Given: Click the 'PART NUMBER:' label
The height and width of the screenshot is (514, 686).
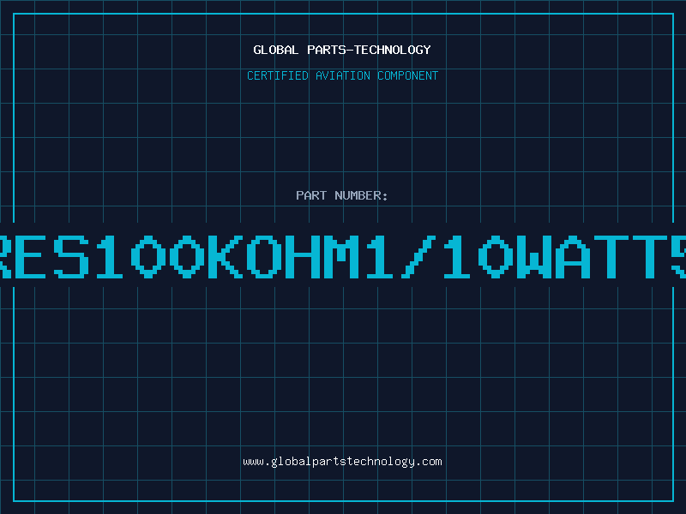Looking at the screenshot, I should tap(342, 195).
